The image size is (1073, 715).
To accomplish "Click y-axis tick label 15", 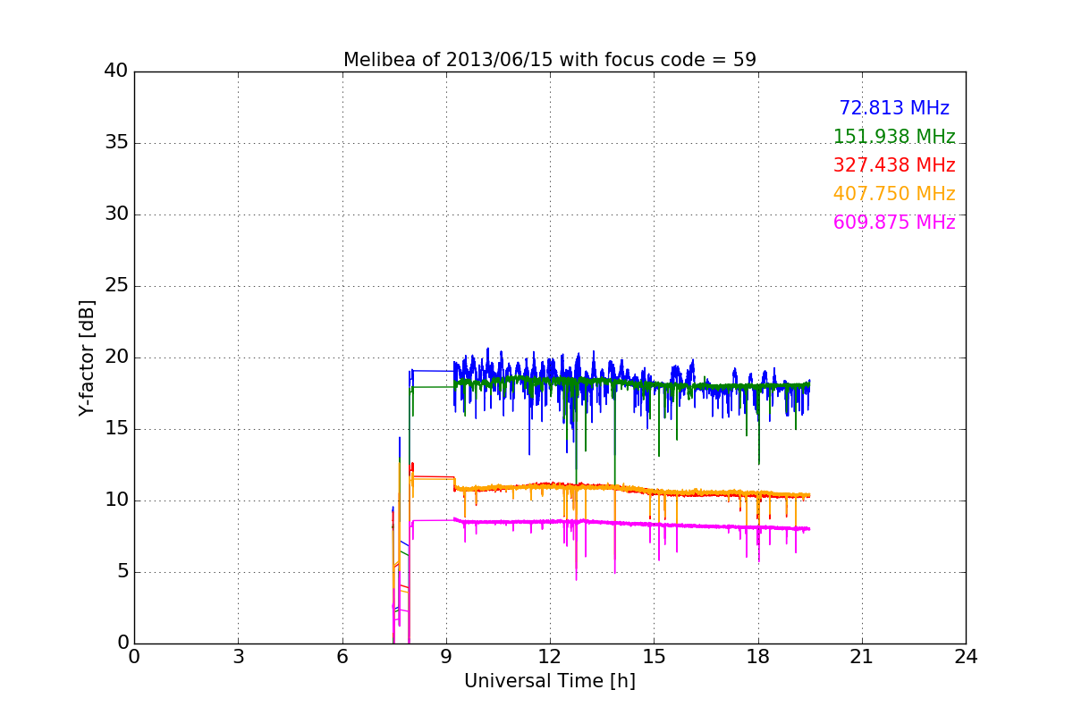I will point(115,429).
